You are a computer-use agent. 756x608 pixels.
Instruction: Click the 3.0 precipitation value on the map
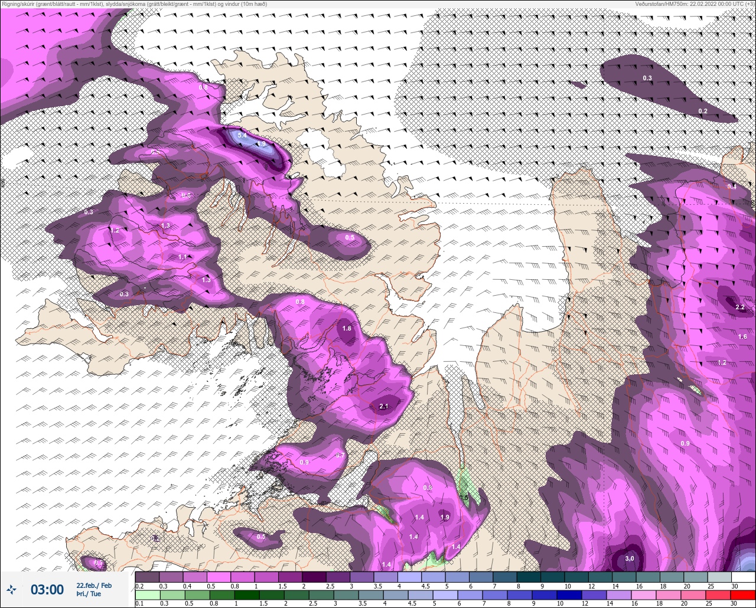tap(630, 558)
